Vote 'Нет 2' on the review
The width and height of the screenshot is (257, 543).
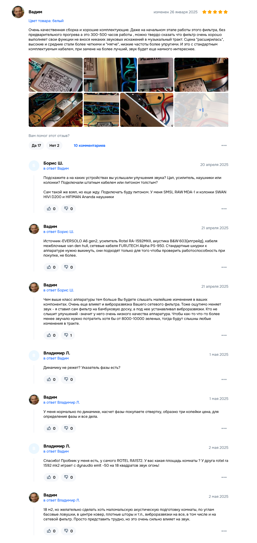(x=54, y=145)
